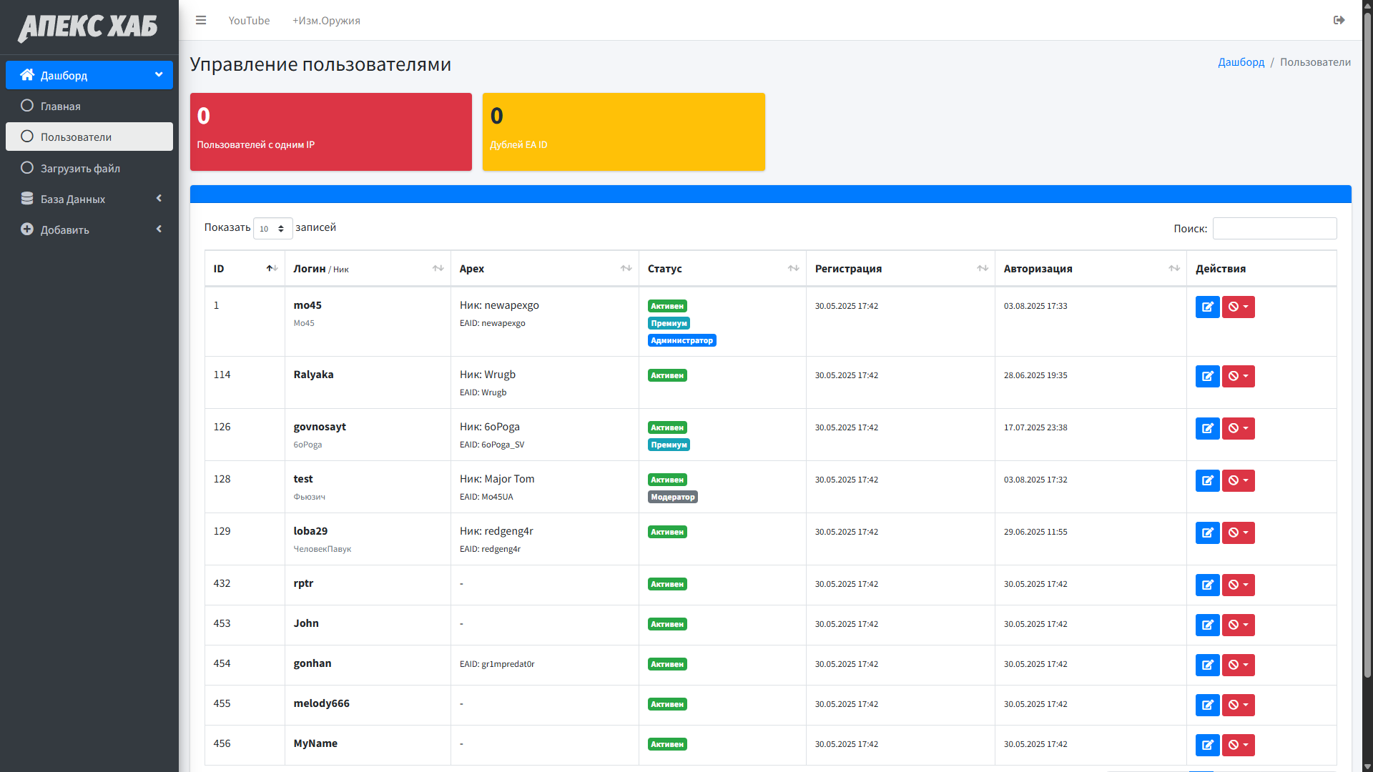
Task: Click edit icon for user Ralyaka
Action: 1207,376
